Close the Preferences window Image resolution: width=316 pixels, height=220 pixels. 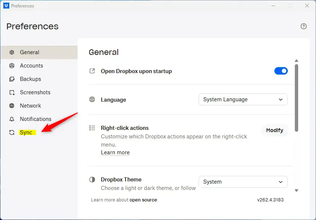pyautogui.click(x=307, y=6)
